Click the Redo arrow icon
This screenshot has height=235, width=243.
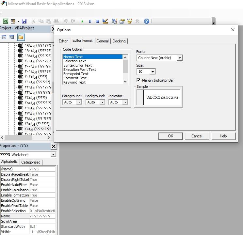(73, 21)
